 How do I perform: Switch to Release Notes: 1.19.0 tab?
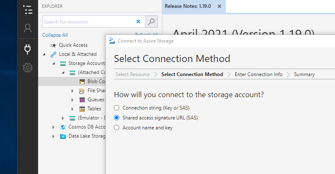(x=188, y=6)
